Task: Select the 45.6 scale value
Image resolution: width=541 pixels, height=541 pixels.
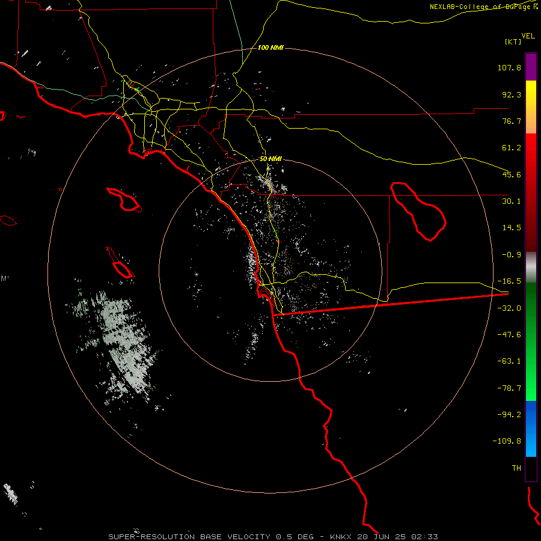Action: click(512, 174)
